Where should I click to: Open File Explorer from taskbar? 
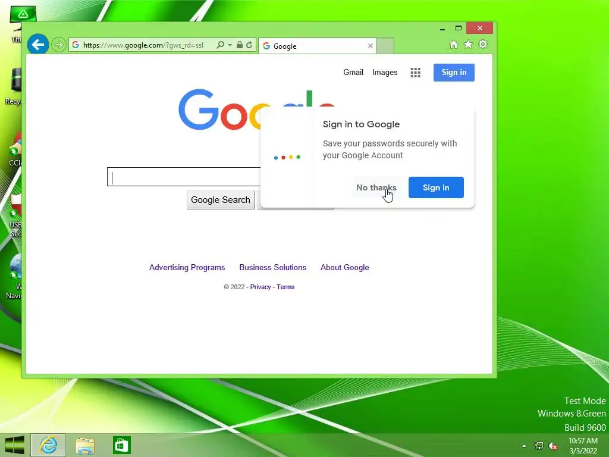[84, 445]
